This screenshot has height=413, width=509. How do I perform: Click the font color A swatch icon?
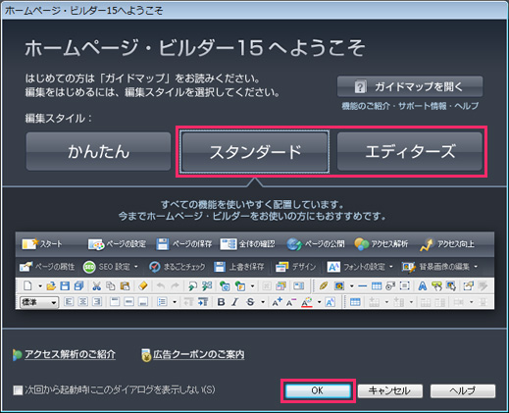point(307,302)
